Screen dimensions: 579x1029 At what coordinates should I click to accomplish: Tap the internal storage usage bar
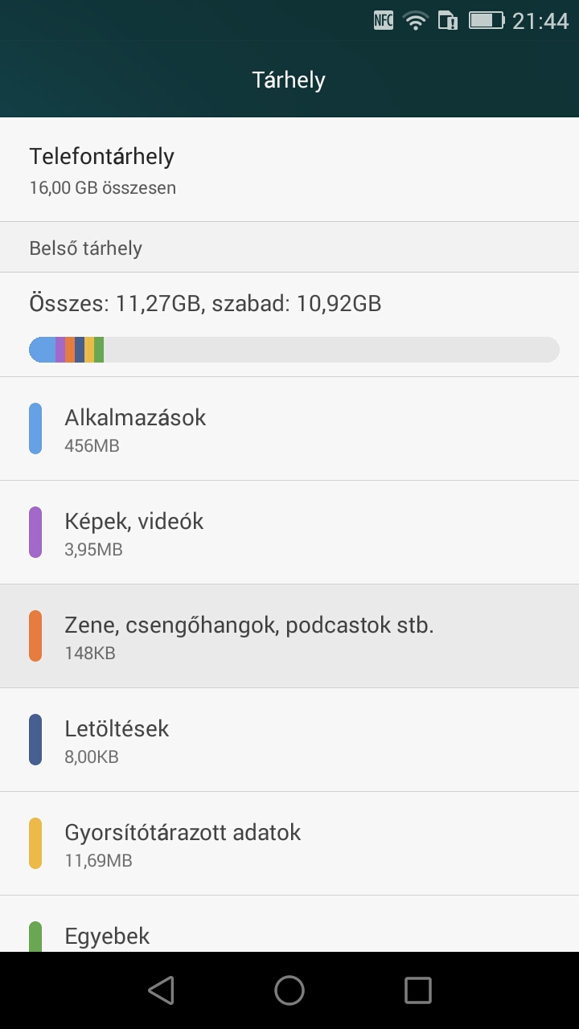point(294,350)
